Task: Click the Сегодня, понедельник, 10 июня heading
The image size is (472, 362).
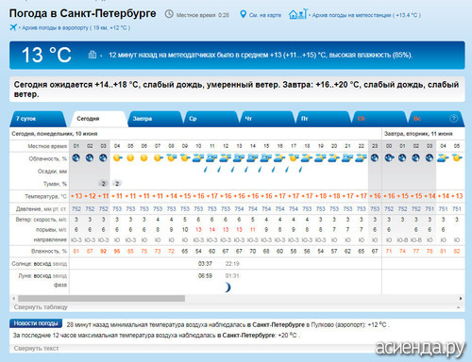Action: tap(55, 134)
